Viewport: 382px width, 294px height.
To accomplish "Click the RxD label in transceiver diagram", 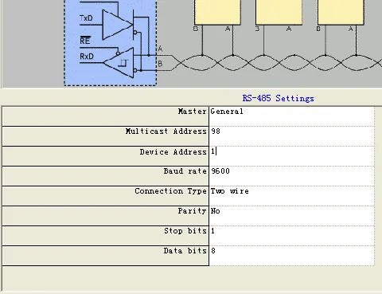I will (x=87, y=57).
